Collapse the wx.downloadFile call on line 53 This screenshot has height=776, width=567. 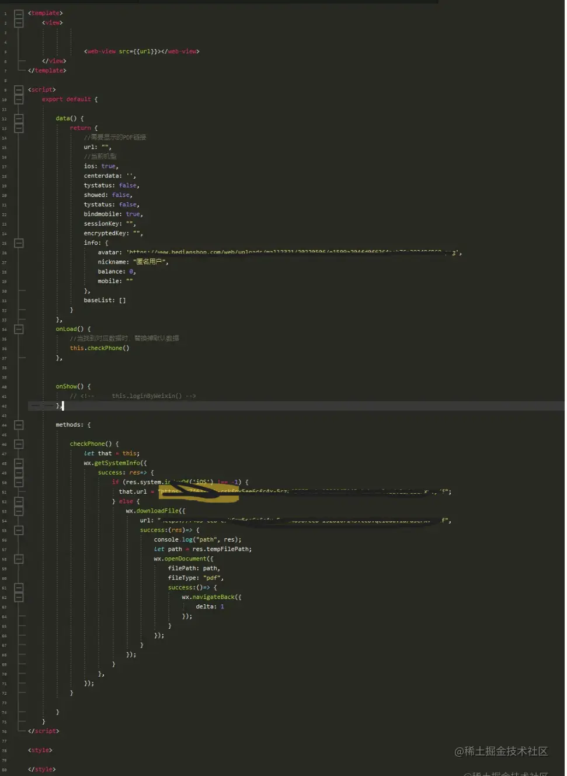tap(19, 511)
